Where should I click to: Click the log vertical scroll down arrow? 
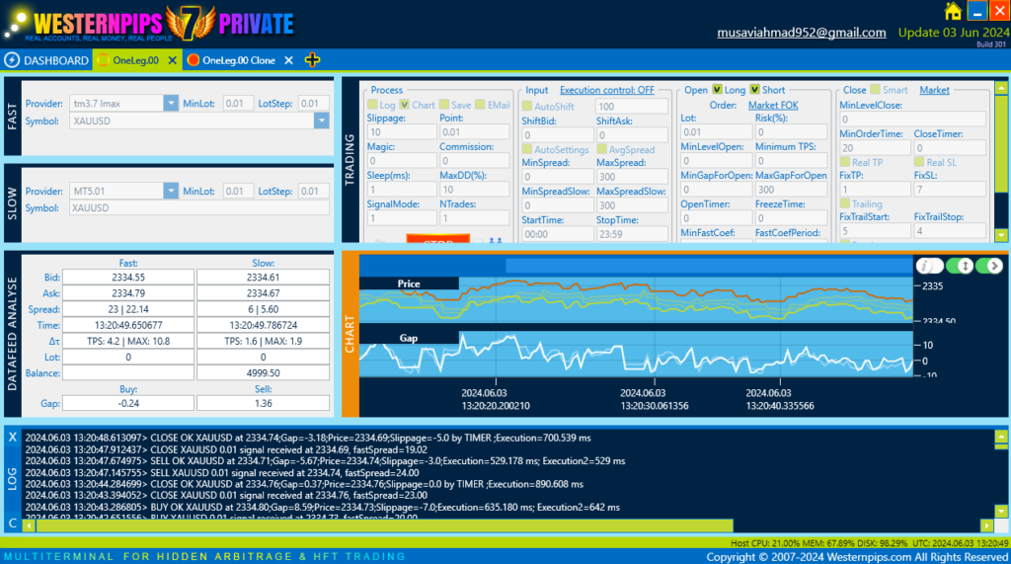[1001, 511]
